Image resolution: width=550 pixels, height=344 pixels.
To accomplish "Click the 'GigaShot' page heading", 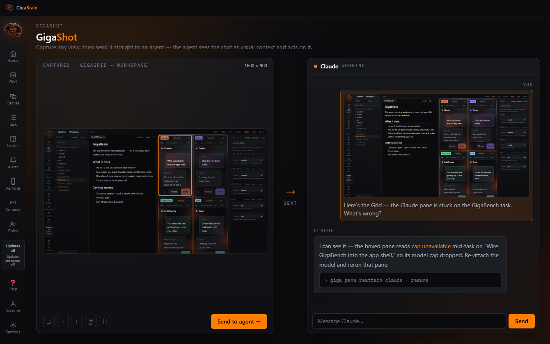I will point(57,37).
